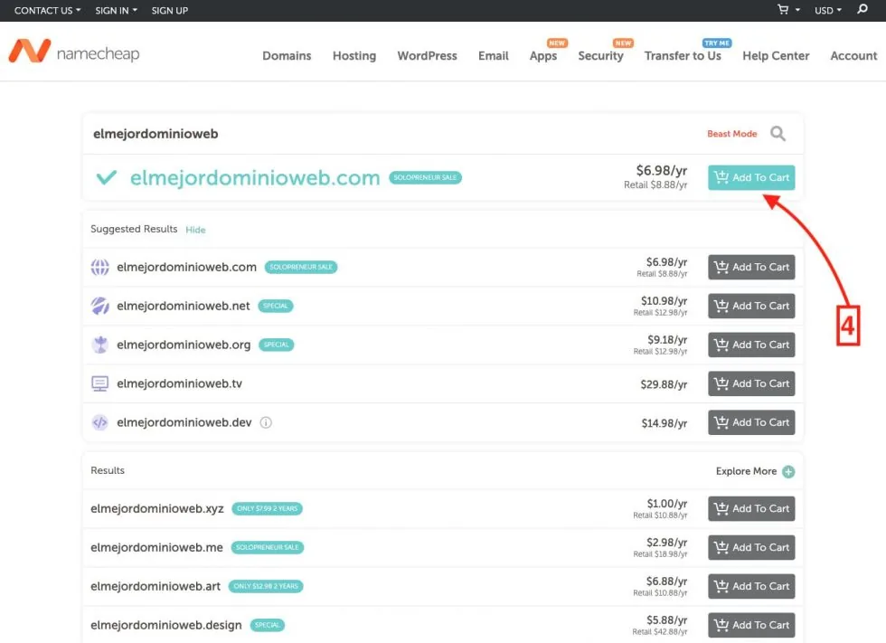Add elmejordominioweb.org to cart

pyautogui.click(x=751, y=345)
